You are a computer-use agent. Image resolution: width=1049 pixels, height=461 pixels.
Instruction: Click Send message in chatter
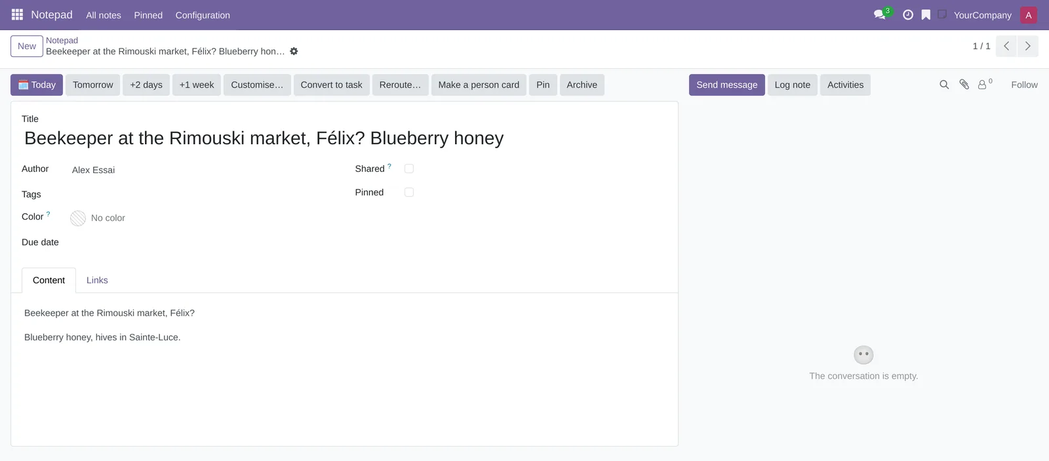(727, 85)
